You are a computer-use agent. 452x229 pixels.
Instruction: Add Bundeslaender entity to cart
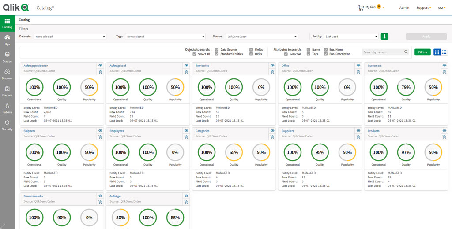[100, 202]
